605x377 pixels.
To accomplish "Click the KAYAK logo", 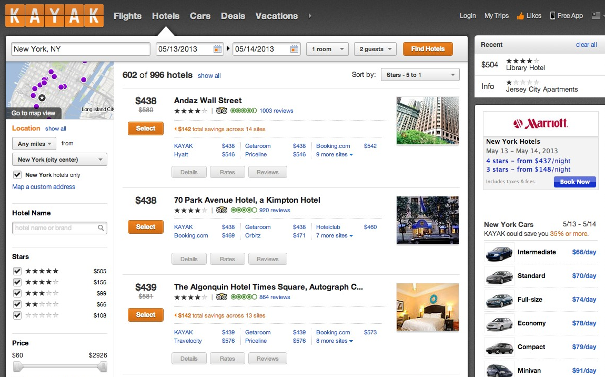I will coord(54,16).
